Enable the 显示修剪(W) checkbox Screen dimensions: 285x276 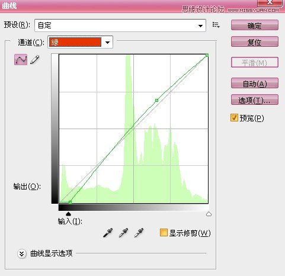pyautogui.click(x=164, y=233)
